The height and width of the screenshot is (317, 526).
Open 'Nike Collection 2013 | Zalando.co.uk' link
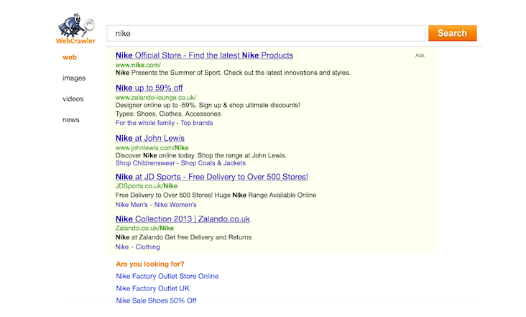(183, 219)
